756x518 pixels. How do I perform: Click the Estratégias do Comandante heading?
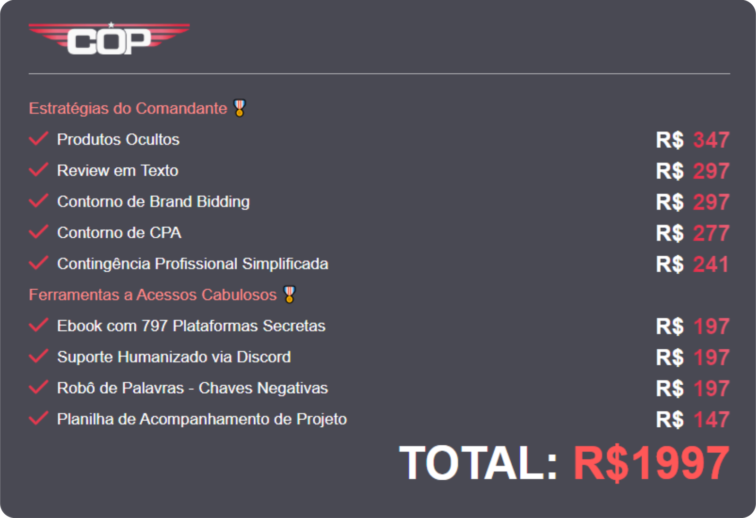click(x=128, y=108)
